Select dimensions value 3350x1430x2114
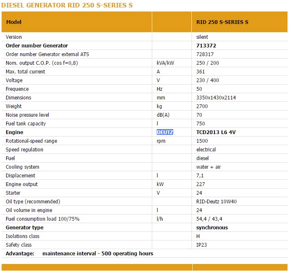Image resolution: width=290 pixels, height=271 pixels. pos(216,98)
